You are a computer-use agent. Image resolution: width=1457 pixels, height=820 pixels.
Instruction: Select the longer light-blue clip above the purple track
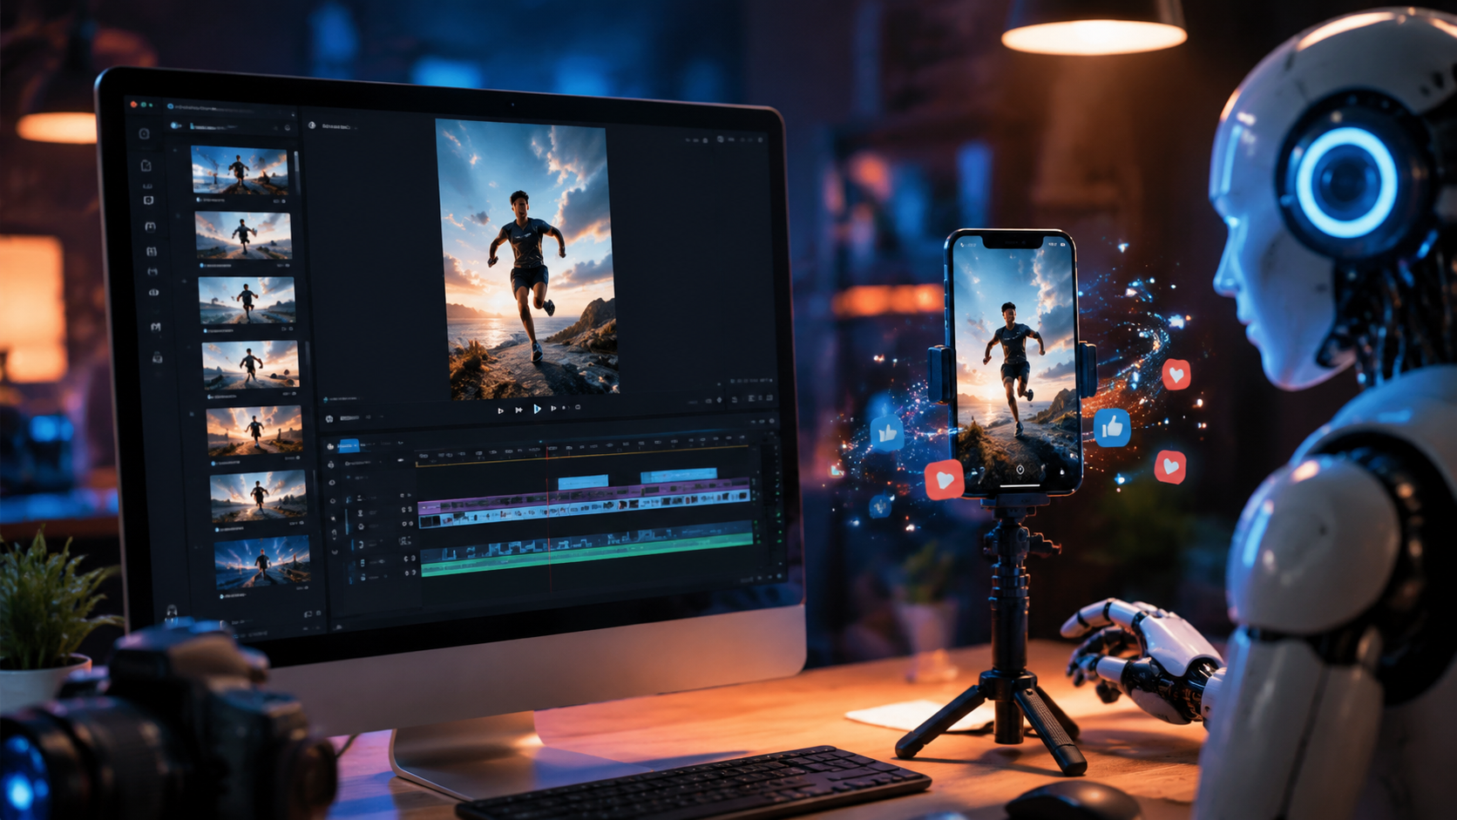(679, 475)
